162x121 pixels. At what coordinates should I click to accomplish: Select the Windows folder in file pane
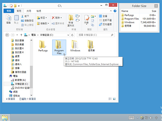pos(75,46)
